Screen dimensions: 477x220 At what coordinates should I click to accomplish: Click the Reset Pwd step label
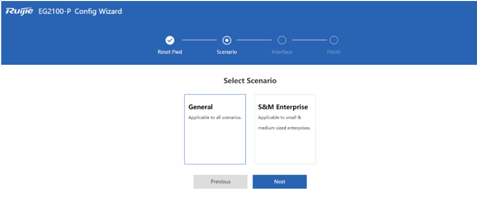(170, 52)
